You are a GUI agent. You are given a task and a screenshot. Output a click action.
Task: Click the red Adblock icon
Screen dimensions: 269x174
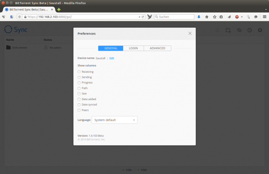click(237, 17)
